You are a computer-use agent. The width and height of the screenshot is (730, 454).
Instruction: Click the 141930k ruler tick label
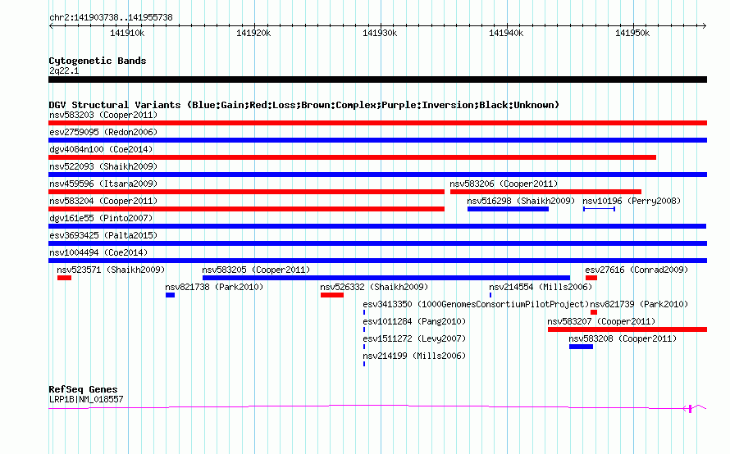click(380, 33)
